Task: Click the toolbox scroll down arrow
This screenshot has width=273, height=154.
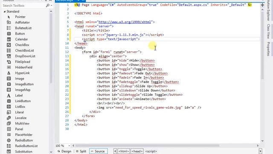Action: pyautogui.click(x=51, y=152)
